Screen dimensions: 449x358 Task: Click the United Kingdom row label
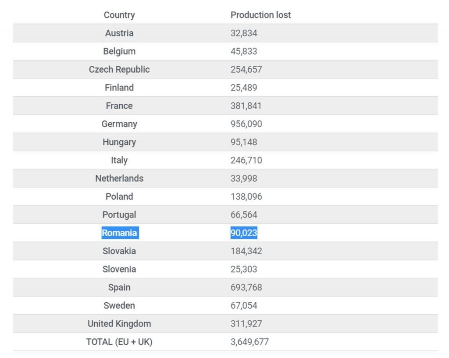click(x=119, y=324)
